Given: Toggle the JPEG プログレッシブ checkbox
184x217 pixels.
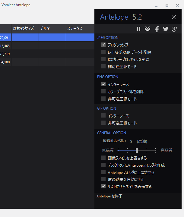Looking at the screenshot, I should click(103, 45).
